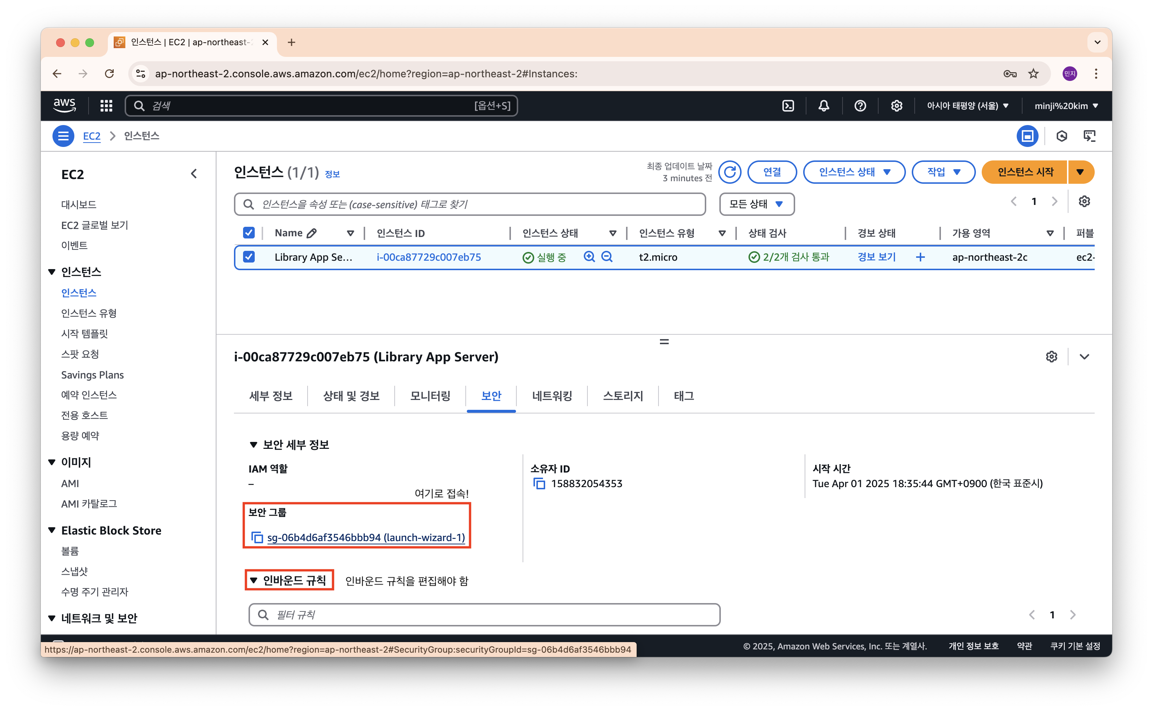Click the hexagon icon in breadcrumb bar
This screenshot has width=1153, height=711.
pyautogui.click(x=1062, y=136)
